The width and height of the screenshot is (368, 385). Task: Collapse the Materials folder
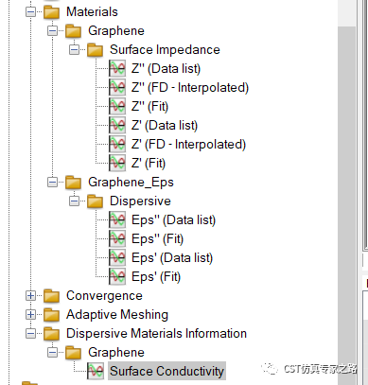tap(30, 12)
